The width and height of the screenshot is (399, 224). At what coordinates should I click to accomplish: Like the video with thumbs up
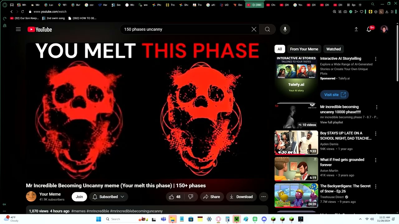[175, 197]
